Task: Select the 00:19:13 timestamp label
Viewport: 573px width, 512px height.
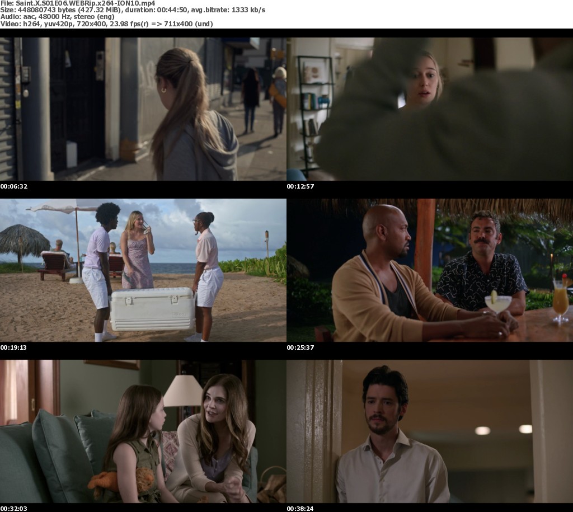Action: tap(13, 347)
